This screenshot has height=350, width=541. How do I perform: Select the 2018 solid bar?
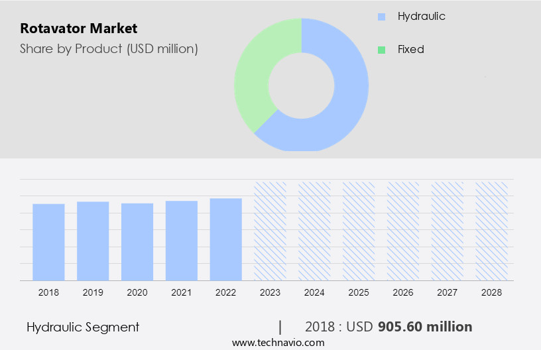tap(48, 242)
